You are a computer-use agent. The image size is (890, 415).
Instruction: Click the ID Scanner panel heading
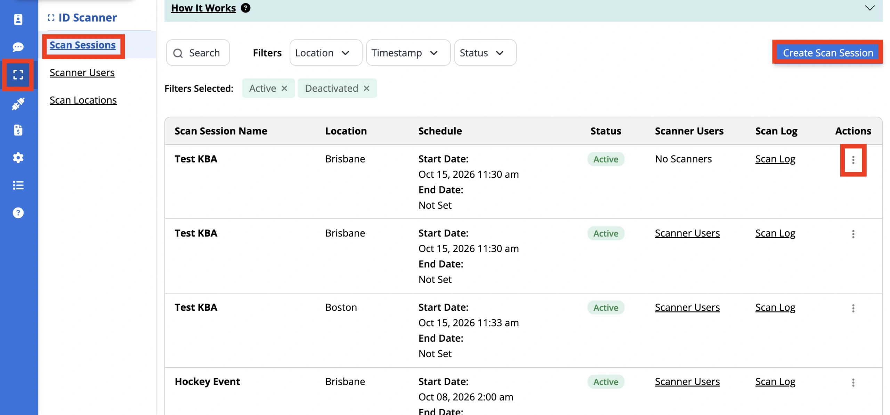82,17
